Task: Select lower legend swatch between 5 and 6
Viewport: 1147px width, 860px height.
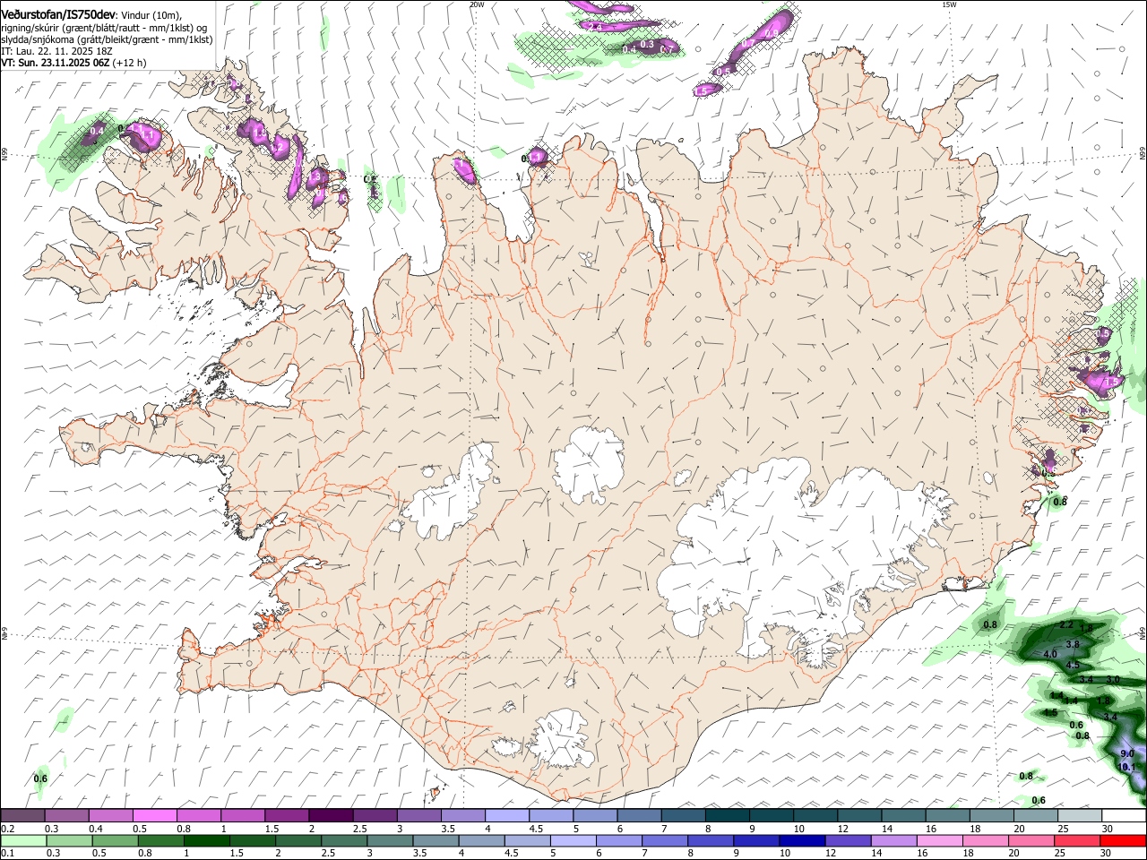Action: click(573, 840)
